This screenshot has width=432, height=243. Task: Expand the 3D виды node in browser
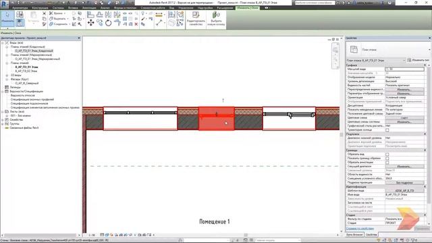7,75
